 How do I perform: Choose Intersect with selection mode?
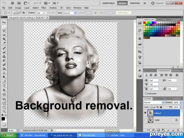click(24, 13)
